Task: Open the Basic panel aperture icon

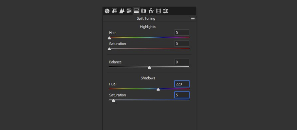Action: (107, 11)
